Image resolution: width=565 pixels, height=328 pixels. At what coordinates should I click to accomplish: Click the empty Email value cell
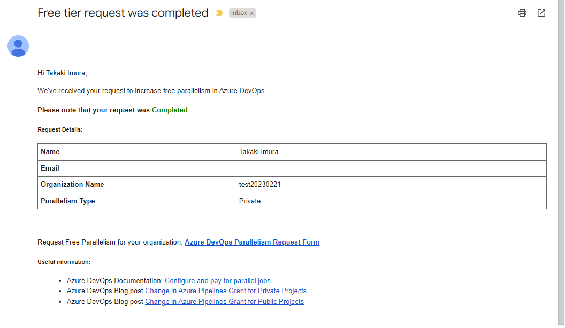click(x=391, y=169)
